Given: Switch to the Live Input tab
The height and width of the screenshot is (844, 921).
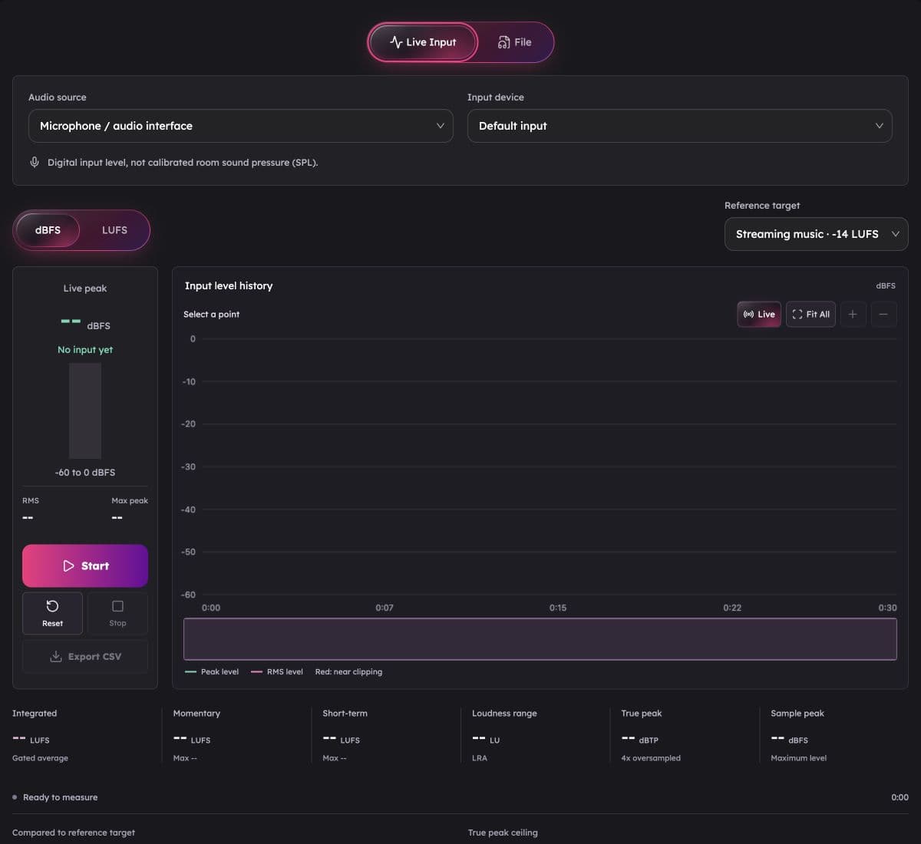Looking at the screenshot, I should 423,42.
